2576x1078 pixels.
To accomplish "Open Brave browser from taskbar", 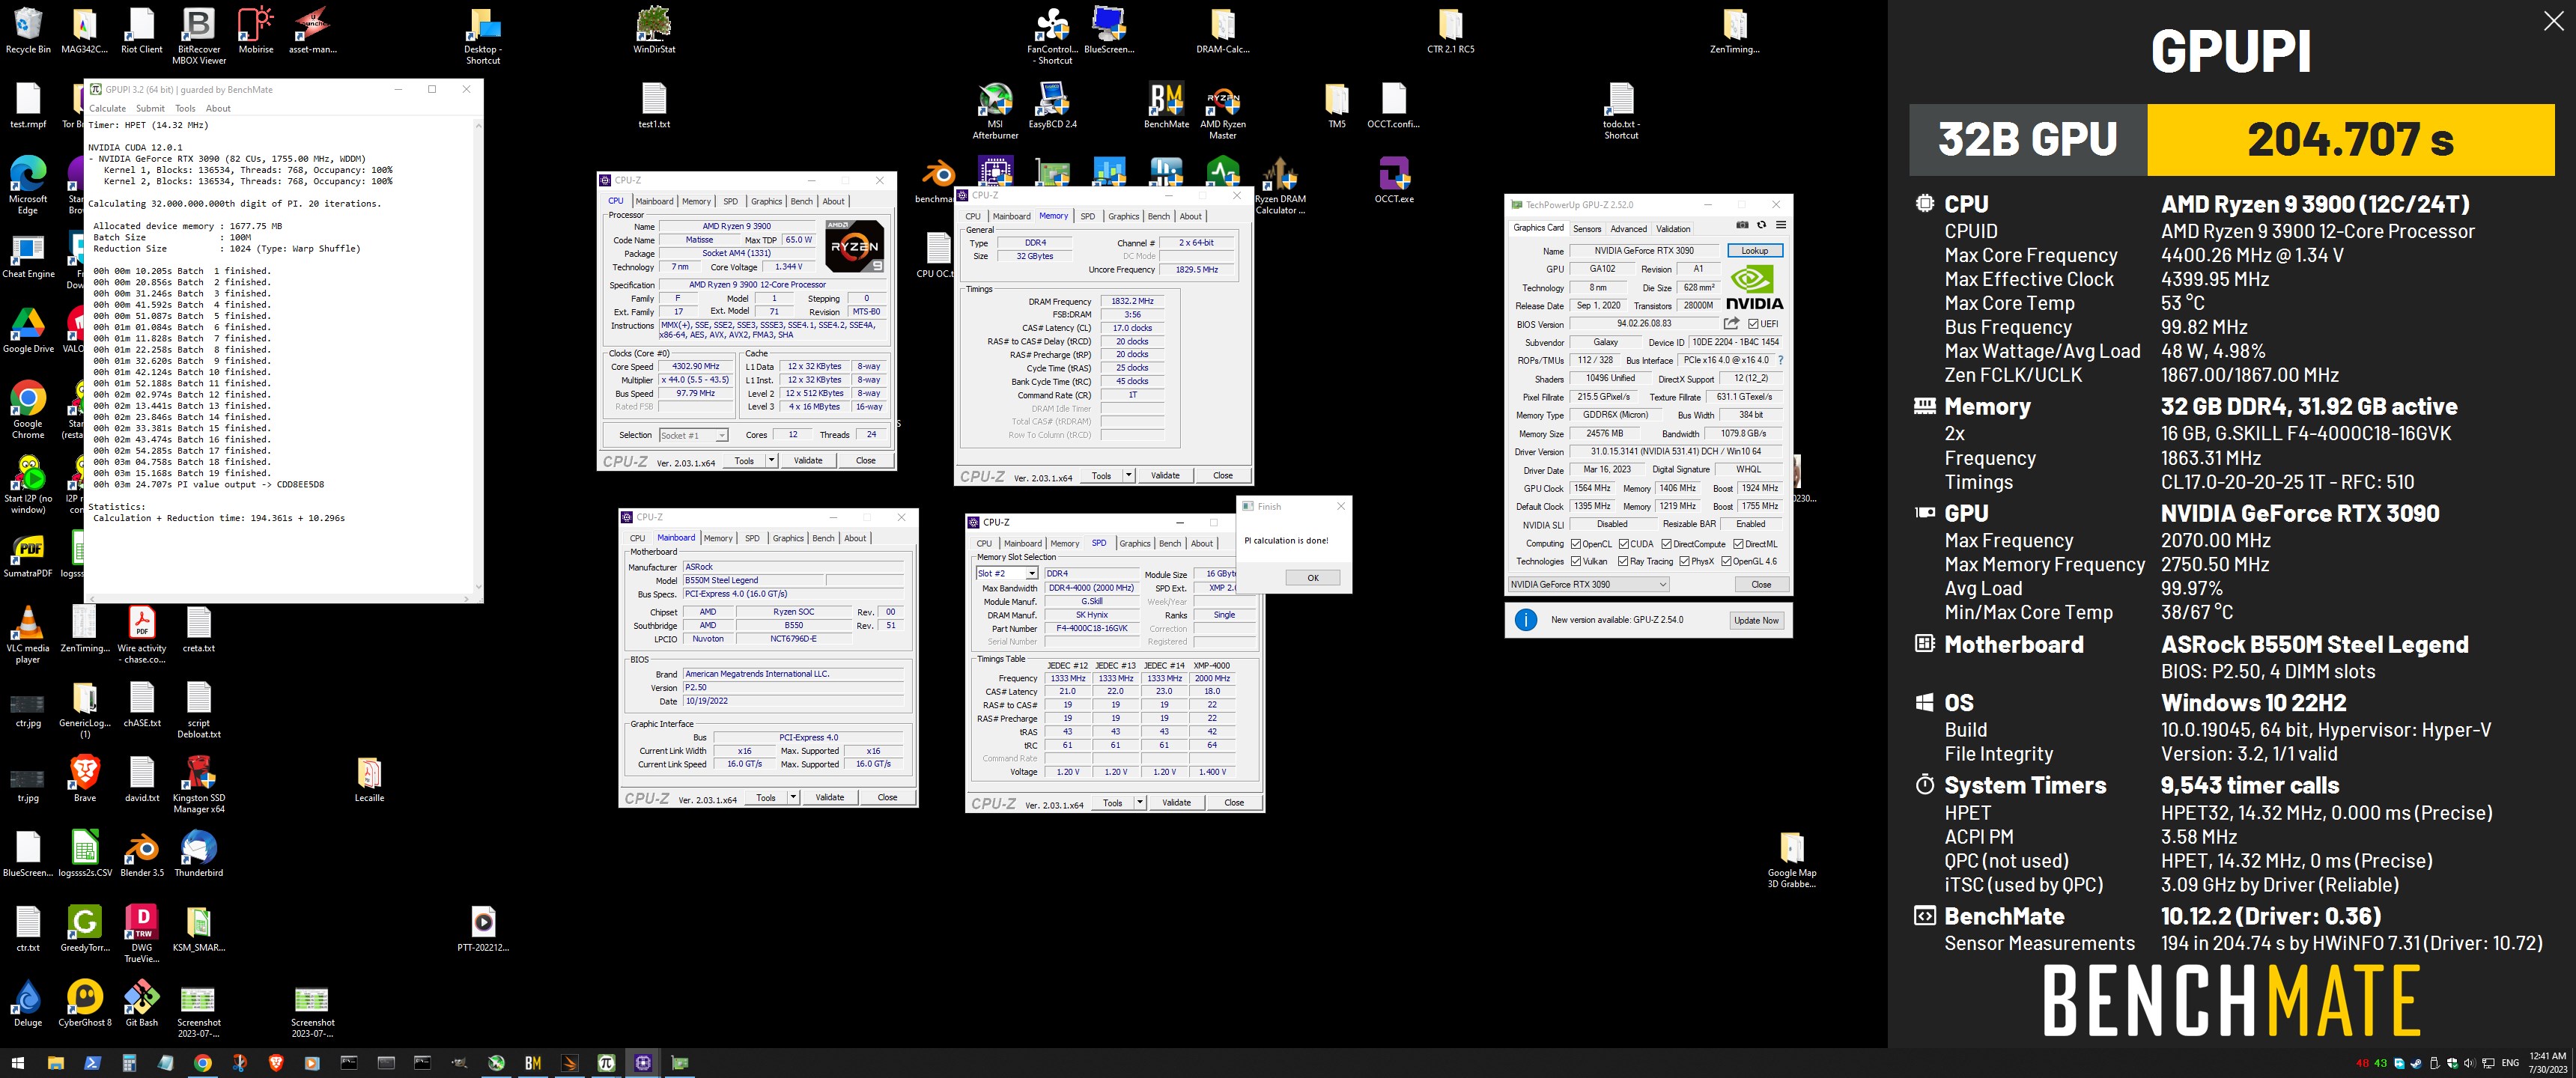I will point(276,1063).
